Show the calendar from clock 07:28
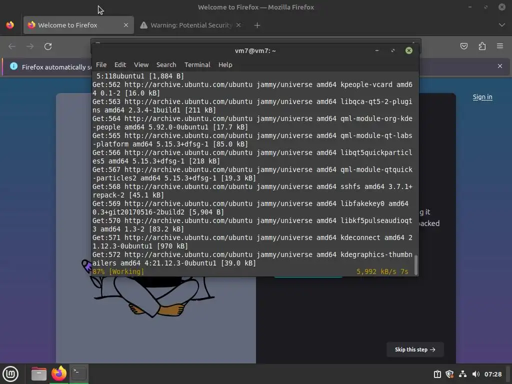The width and height of the screenshot is (512, 384). pyautogui.click(x=492, y=374)
